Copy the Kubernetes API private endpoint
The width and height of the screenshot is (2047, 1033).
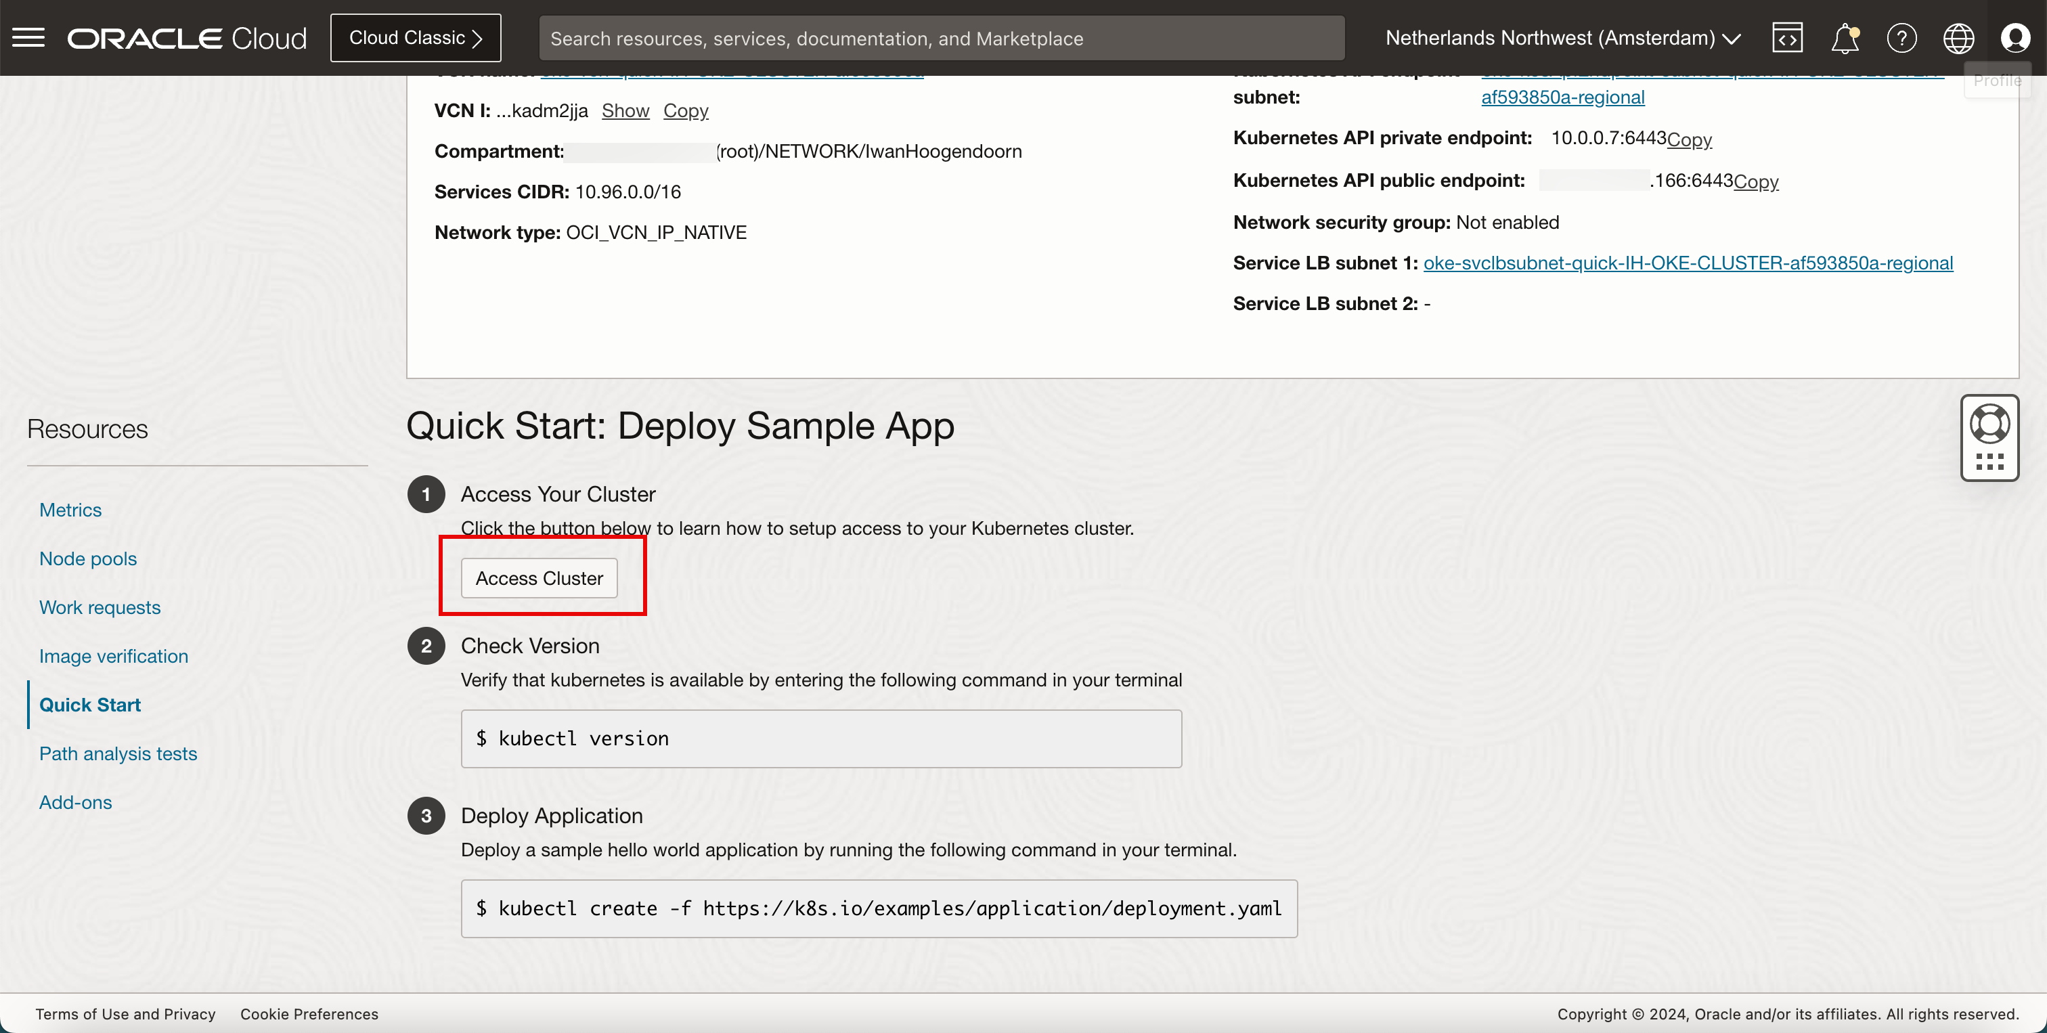tap(1689, 139)
